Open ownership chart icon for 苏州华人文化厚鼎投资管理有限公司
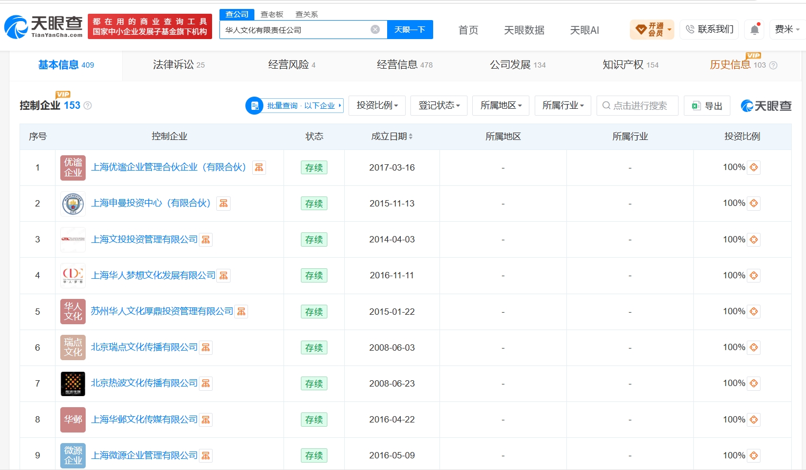806x470 pixels. [241, 312]
